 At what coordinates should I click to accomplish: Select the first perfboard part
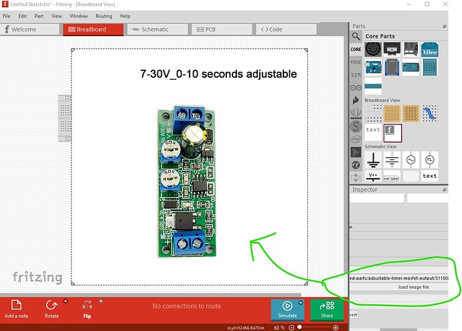click(x=392, y=113)
